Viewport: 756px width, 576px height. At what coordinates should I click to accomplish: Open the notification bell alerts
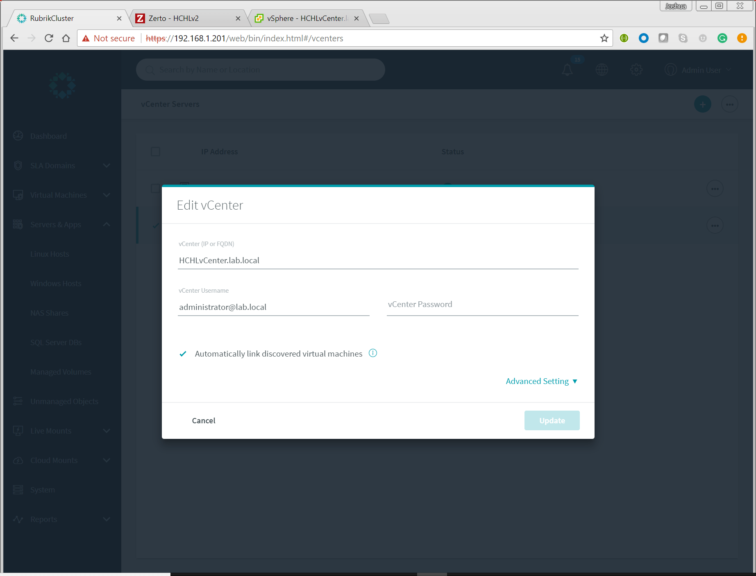pos(567,70)
